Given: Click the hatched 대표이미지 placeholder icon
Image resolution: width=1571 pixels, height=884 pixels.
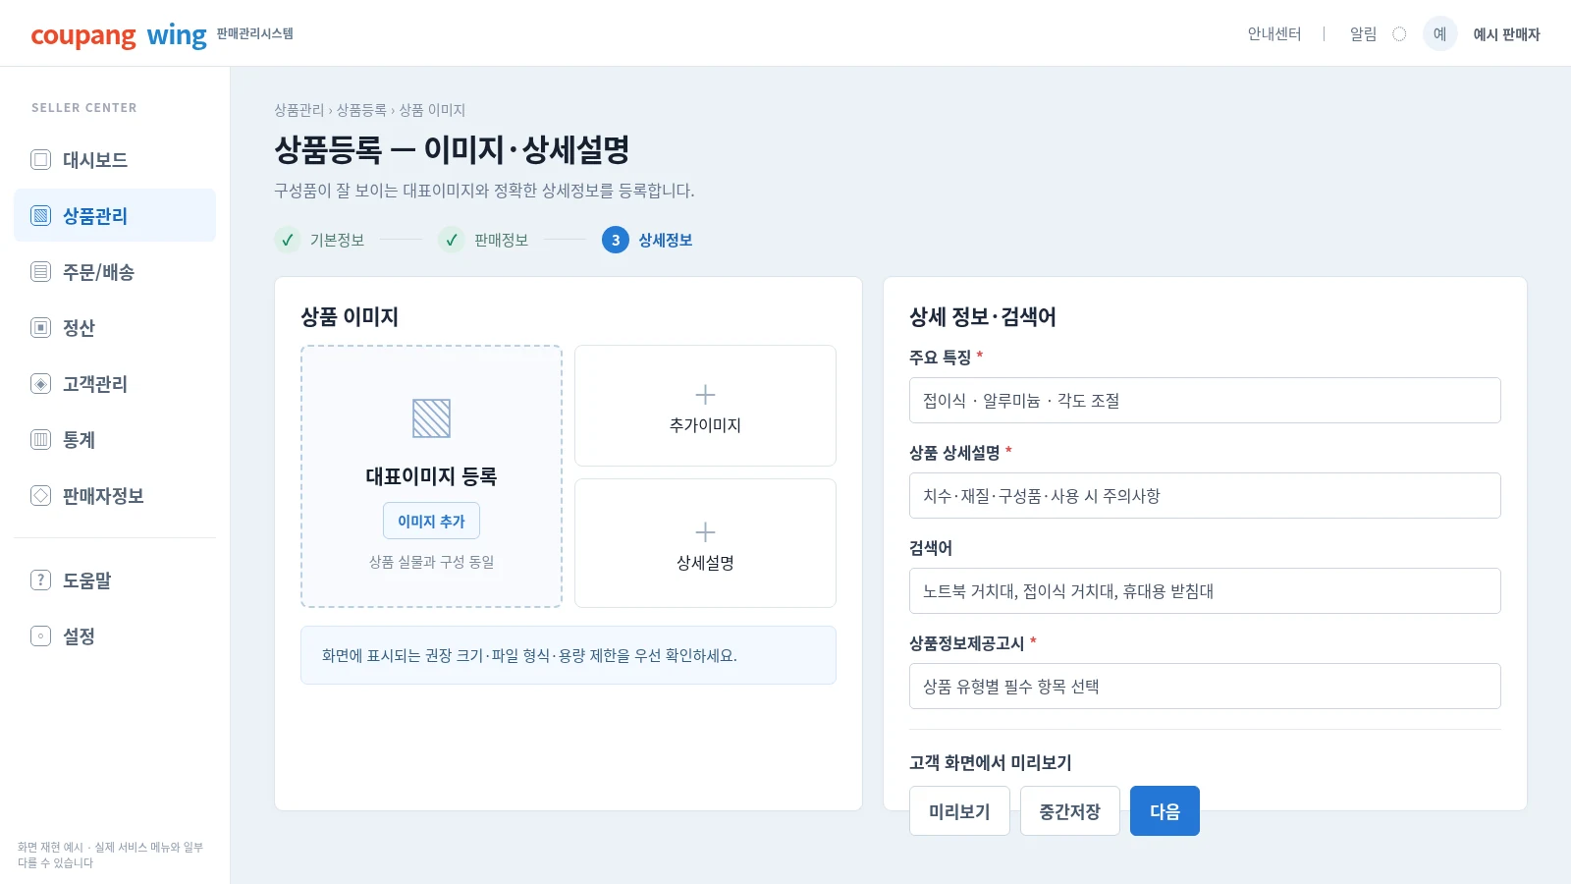Looking at the screenshot, I should [431, 418].
